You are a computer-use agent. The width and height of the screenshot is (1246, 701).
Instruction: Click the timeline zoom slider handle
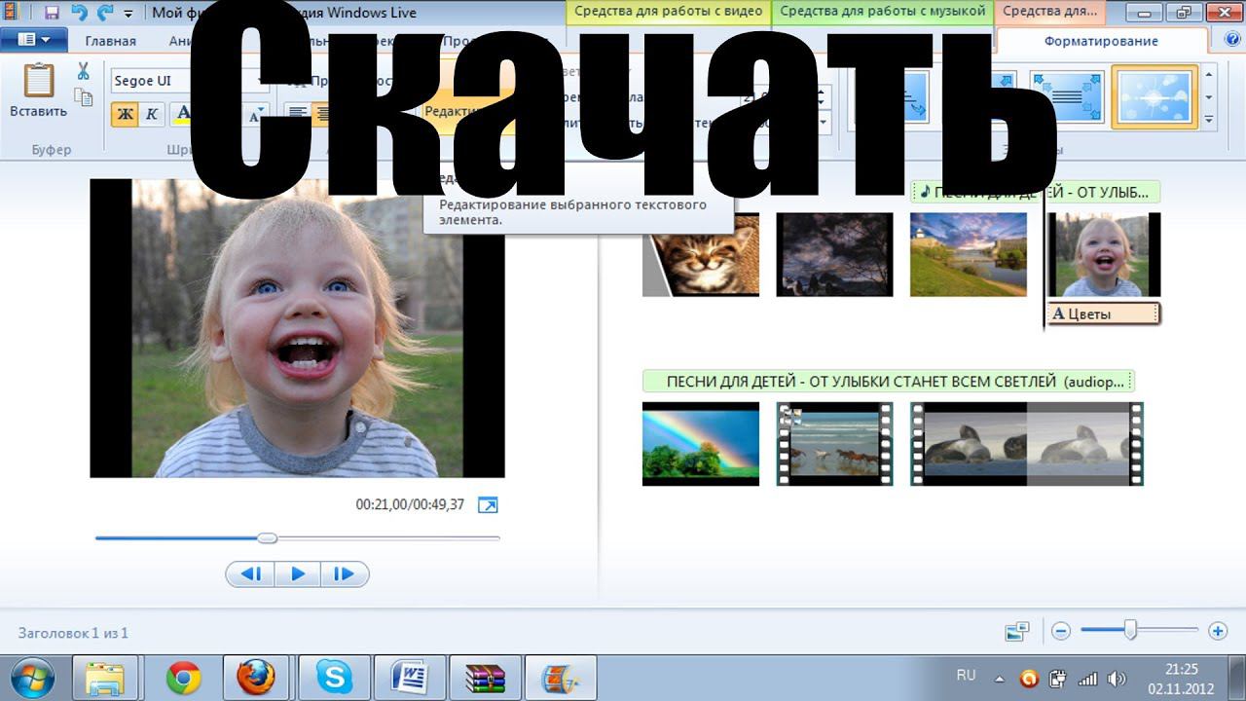click(x=1130, y=631)
